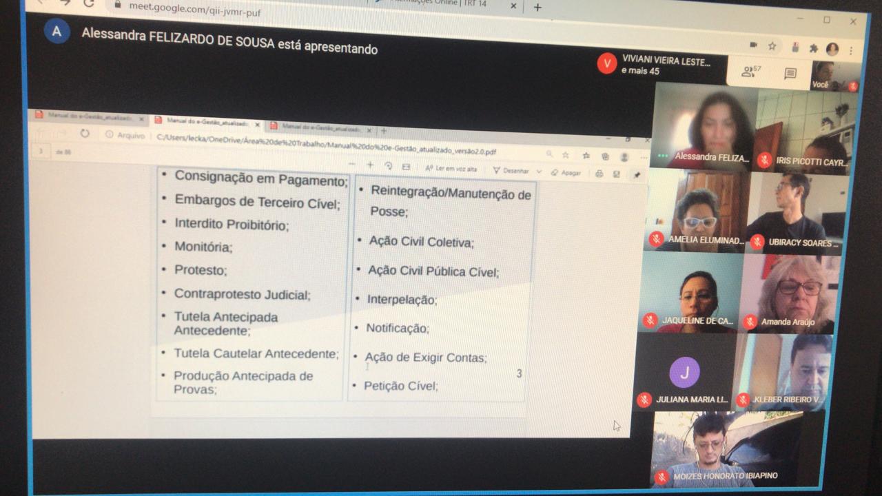The width and height of the screenshot is (882, 496).
Task: Select the page fit icon
Action: pyautogui.click(x=406, y=167)
